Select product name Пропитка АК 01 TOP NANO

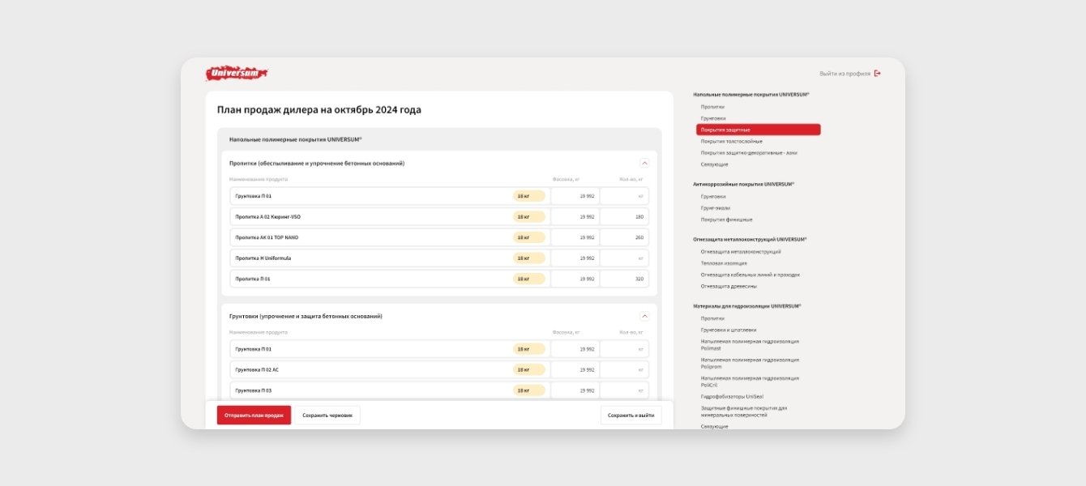pyautogui.click(x=266, y=237)
